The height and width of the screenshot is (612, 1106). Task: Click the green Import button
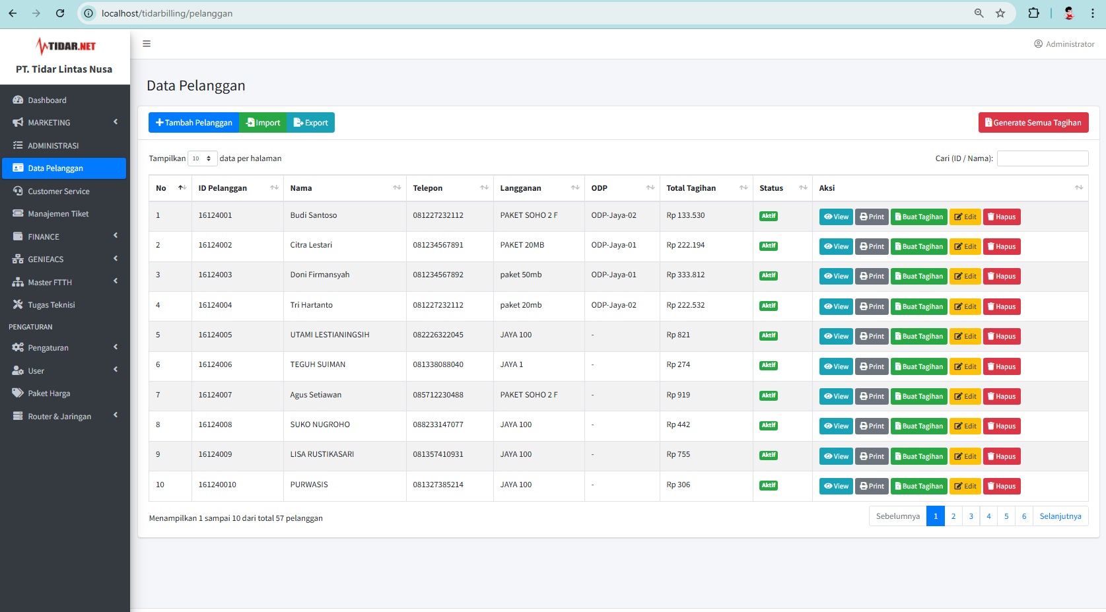pyautogui.click(x=263, y=123)
